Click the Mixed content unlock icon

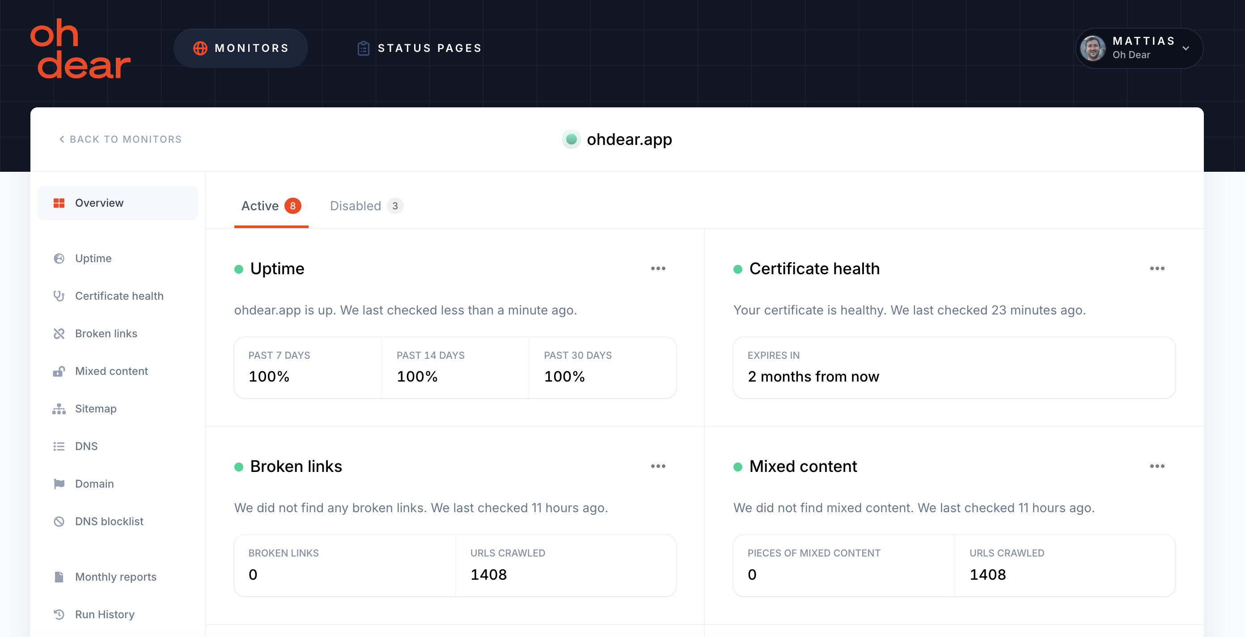coord(59,371)
